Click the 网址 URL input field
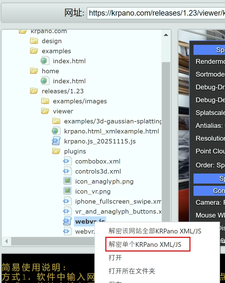 click(x=156, y=13)
